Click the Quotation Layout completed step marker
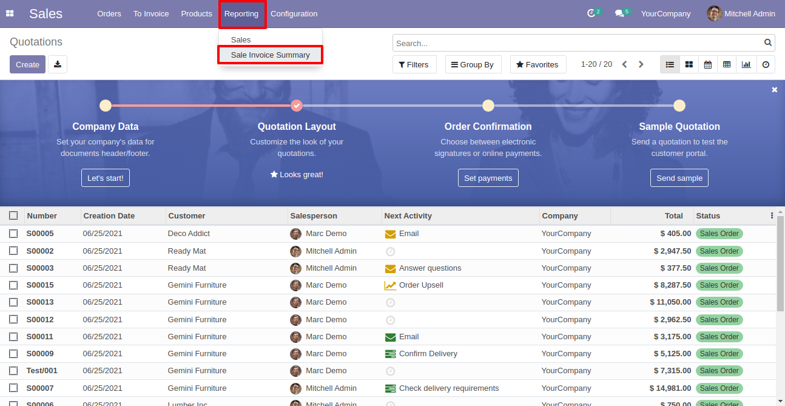785x406 pixels. point(297,106)
